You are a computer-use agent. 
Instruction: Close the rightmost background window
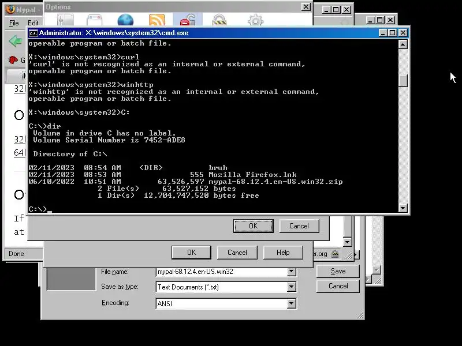390,20
